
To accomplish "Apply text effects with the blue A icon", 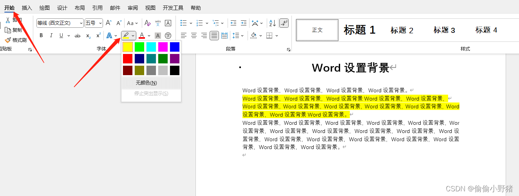I will 109,36.
